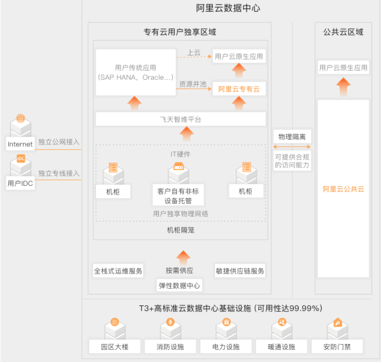Viewport: 381px width, 362px height.
Task: Select the 暖通设施 label
Action: tap(281, 347)
